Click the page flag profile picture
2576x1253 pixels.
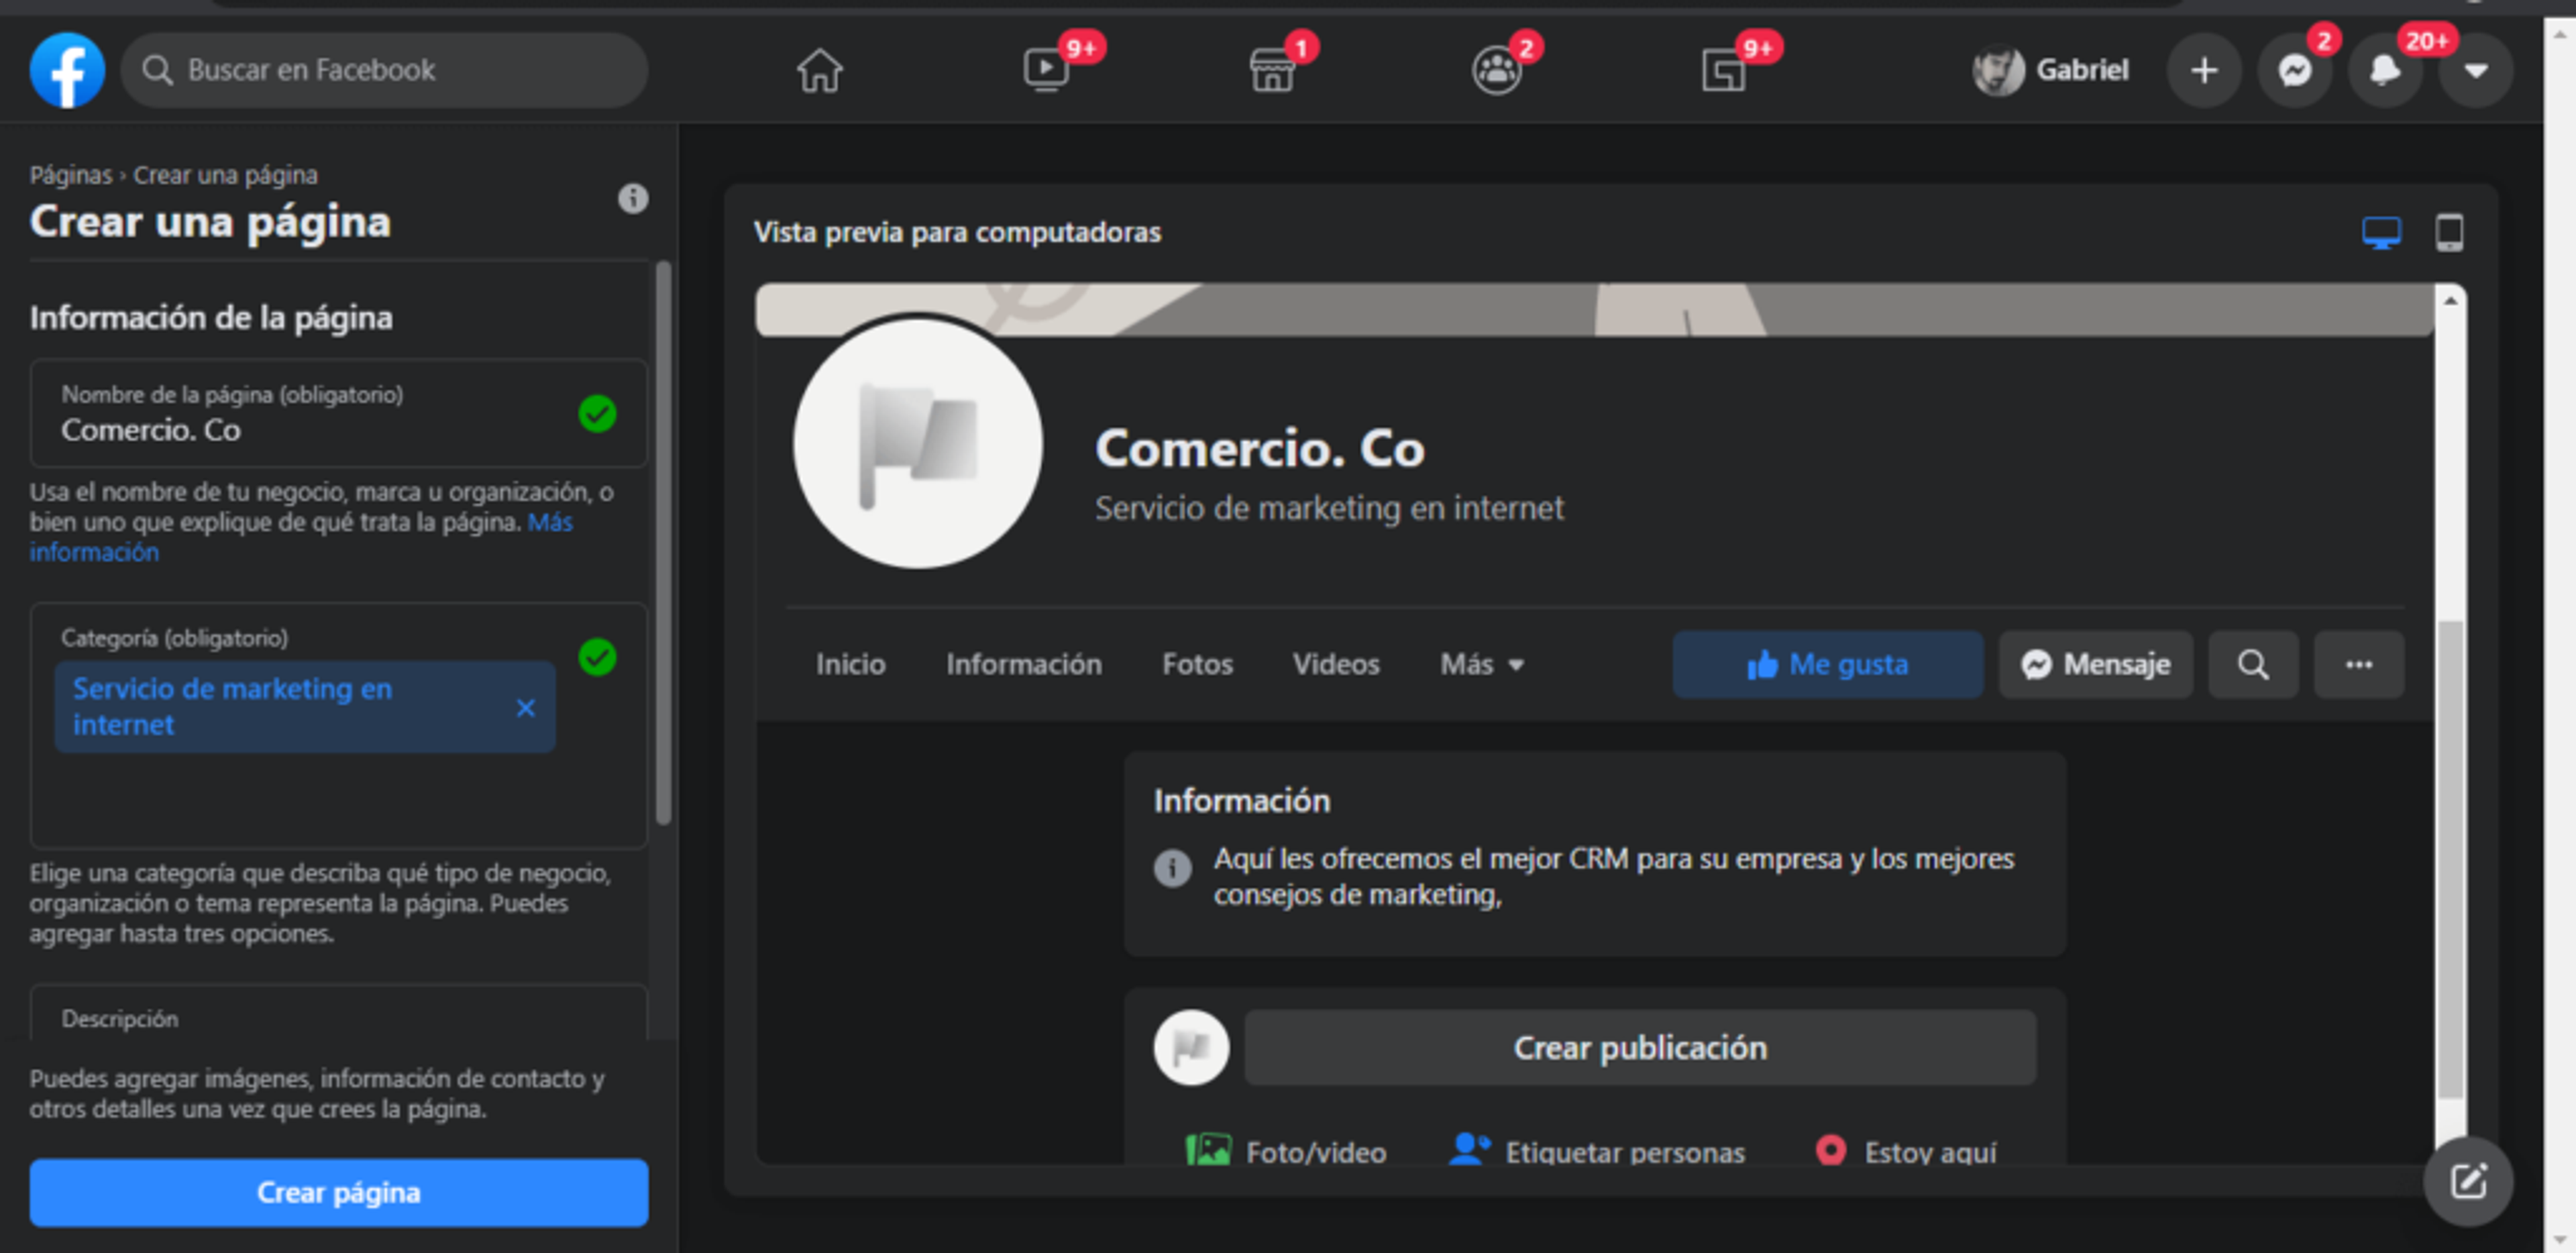pos(917,444)
